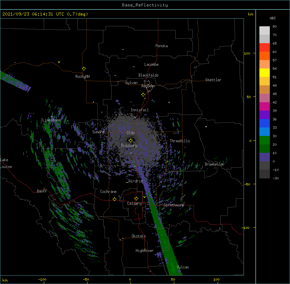Click the Base_Reflectivity title text
Screen dimensions: 290x284
pyautogui.click(x=145, y=5)
